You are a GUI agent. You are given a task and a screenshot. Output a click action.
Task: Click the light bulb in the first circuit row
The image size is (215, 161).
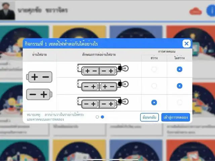coord(123,69)
